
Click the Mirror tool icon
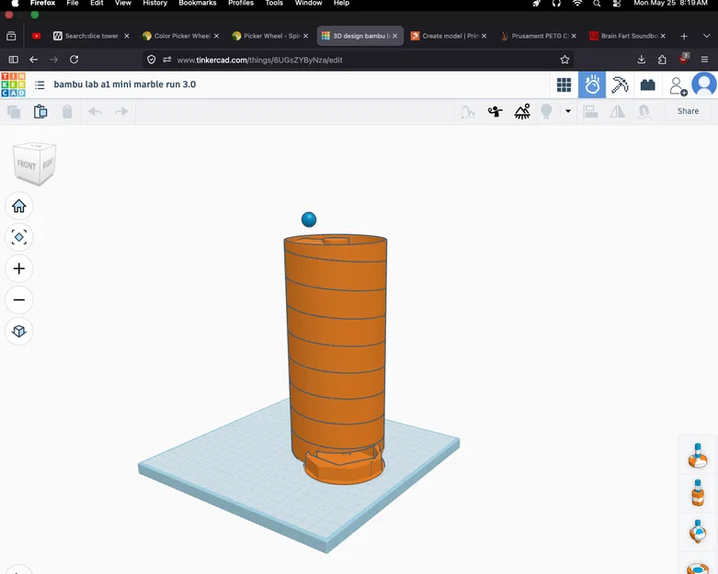click(x=617, y=111)
